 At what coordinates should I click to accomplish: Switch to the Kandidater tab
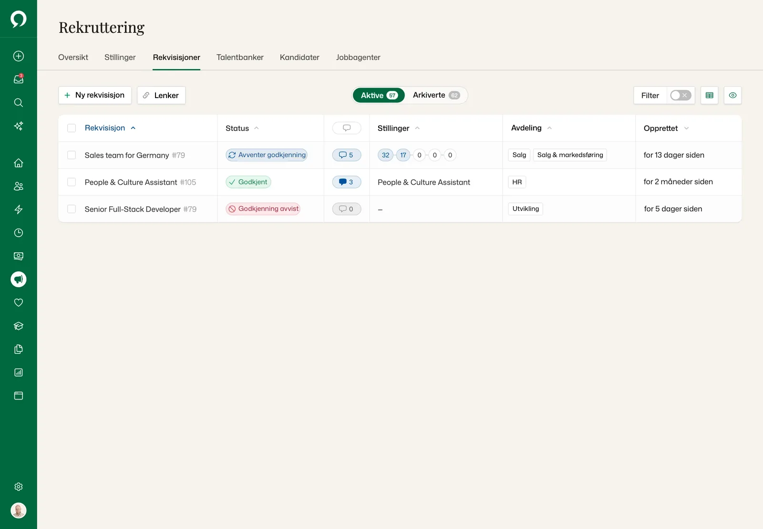point(299,57)
